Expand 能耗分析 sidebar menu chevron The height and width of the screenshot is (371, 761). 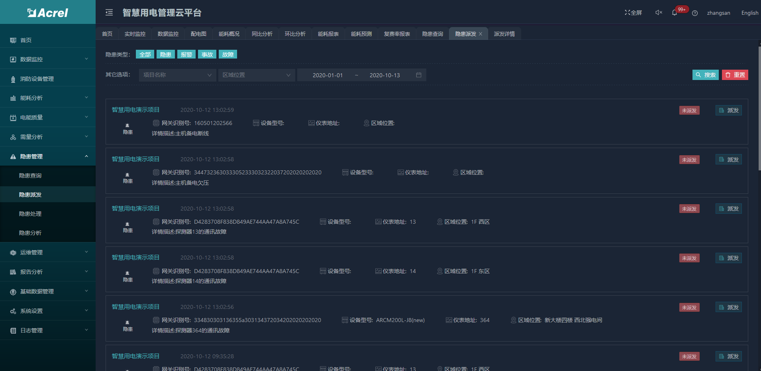[x=86, y=98]
